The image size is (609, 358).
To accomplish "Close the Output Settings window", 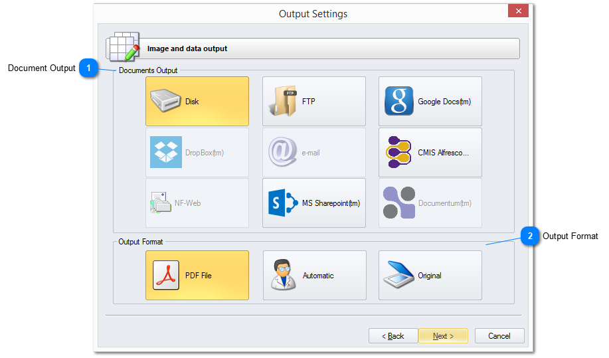I will [x=518, y=11].
